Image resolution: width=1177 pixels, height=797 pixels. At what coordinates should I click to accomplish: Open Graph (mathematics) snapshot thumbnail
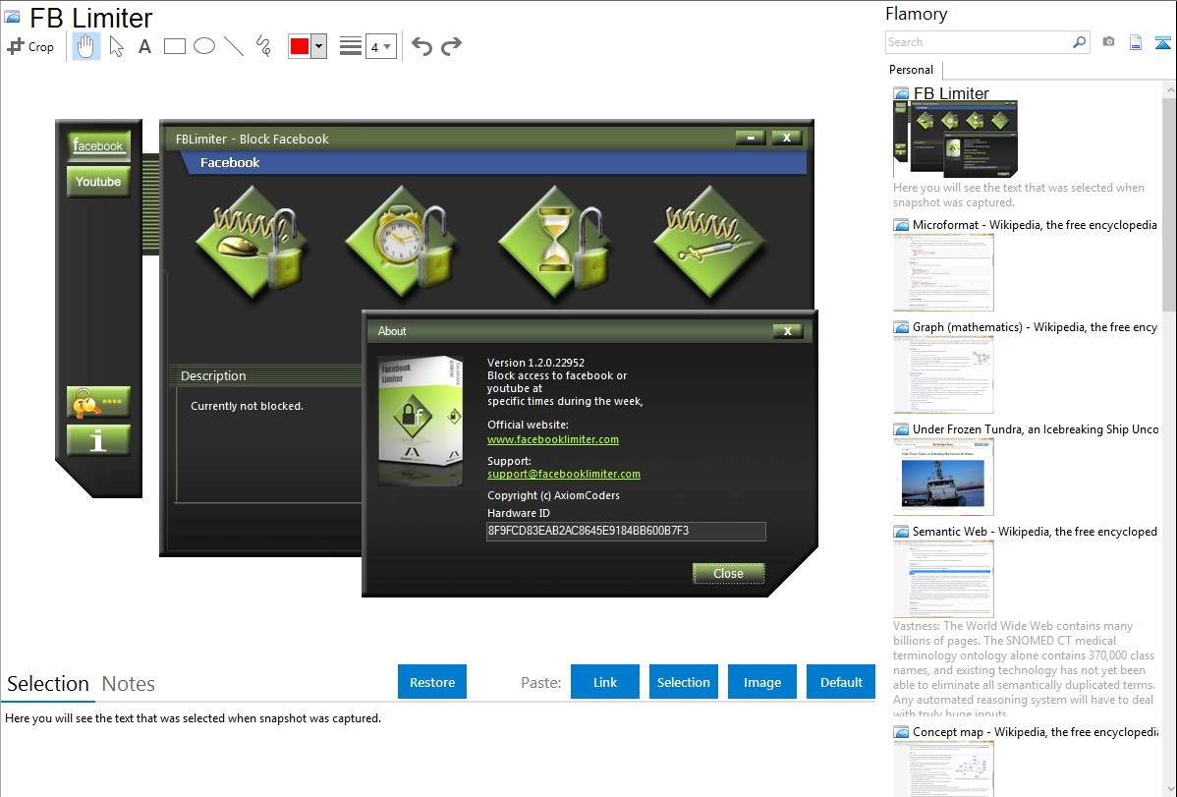coord(943,374)
